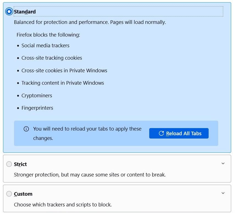
Task: Expand the Strict protection section
Action: pyautogui.click(x=223, y=163)
